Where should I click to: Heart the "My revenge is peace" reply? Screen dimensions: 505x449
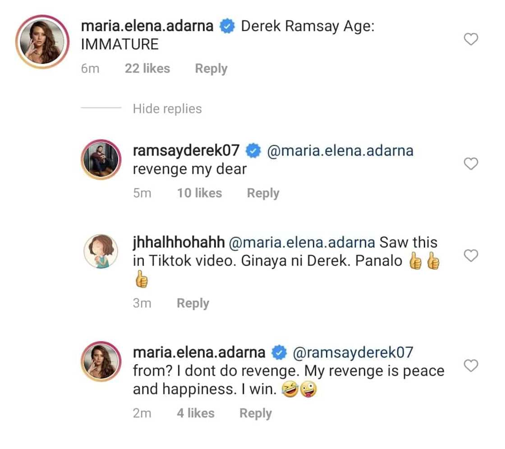point(471,366)
